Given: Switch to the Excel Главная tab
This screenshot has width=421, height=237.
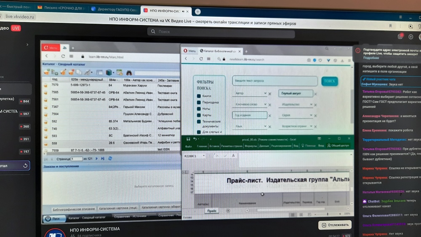Looking at the screenshot, I should 202,146.
